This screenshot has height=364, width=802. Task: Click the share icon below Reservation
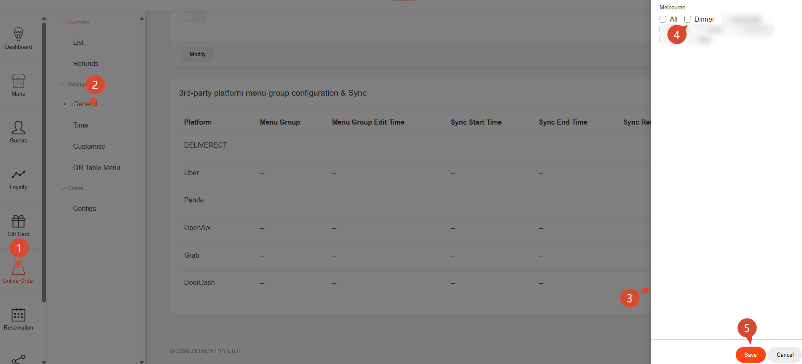pyautogui.click(x=18, y=359)
